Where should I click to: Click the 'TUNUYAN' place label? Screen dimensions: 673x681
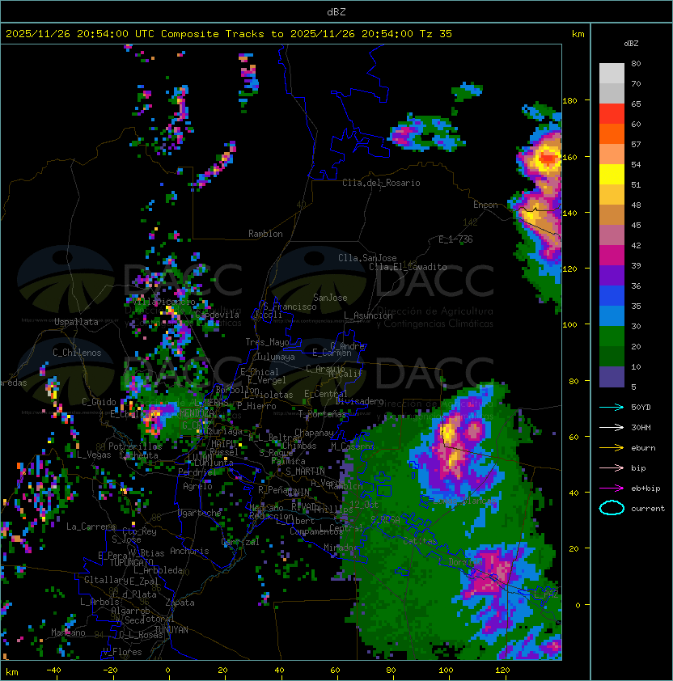(x=171, y=630)
